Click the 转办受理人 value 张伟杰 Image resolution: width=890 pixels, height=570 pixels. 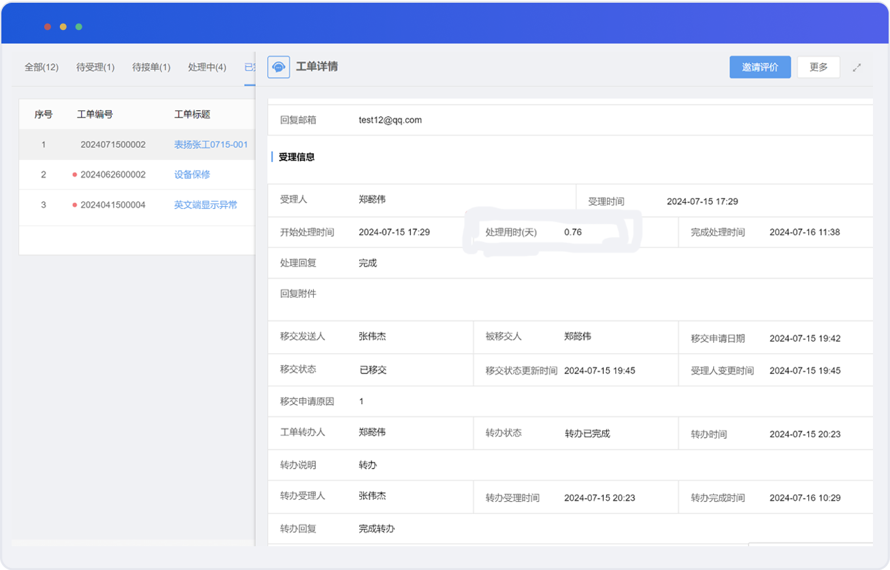click(372, 496)
